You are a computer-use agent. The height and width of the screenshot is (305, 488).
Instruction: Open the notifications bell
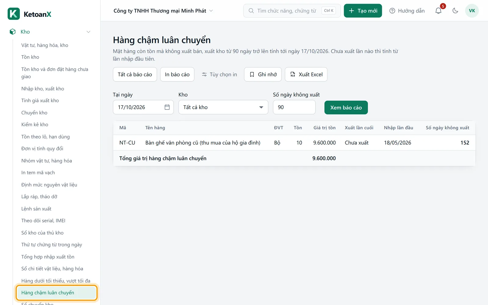click(x=438, y=11)
